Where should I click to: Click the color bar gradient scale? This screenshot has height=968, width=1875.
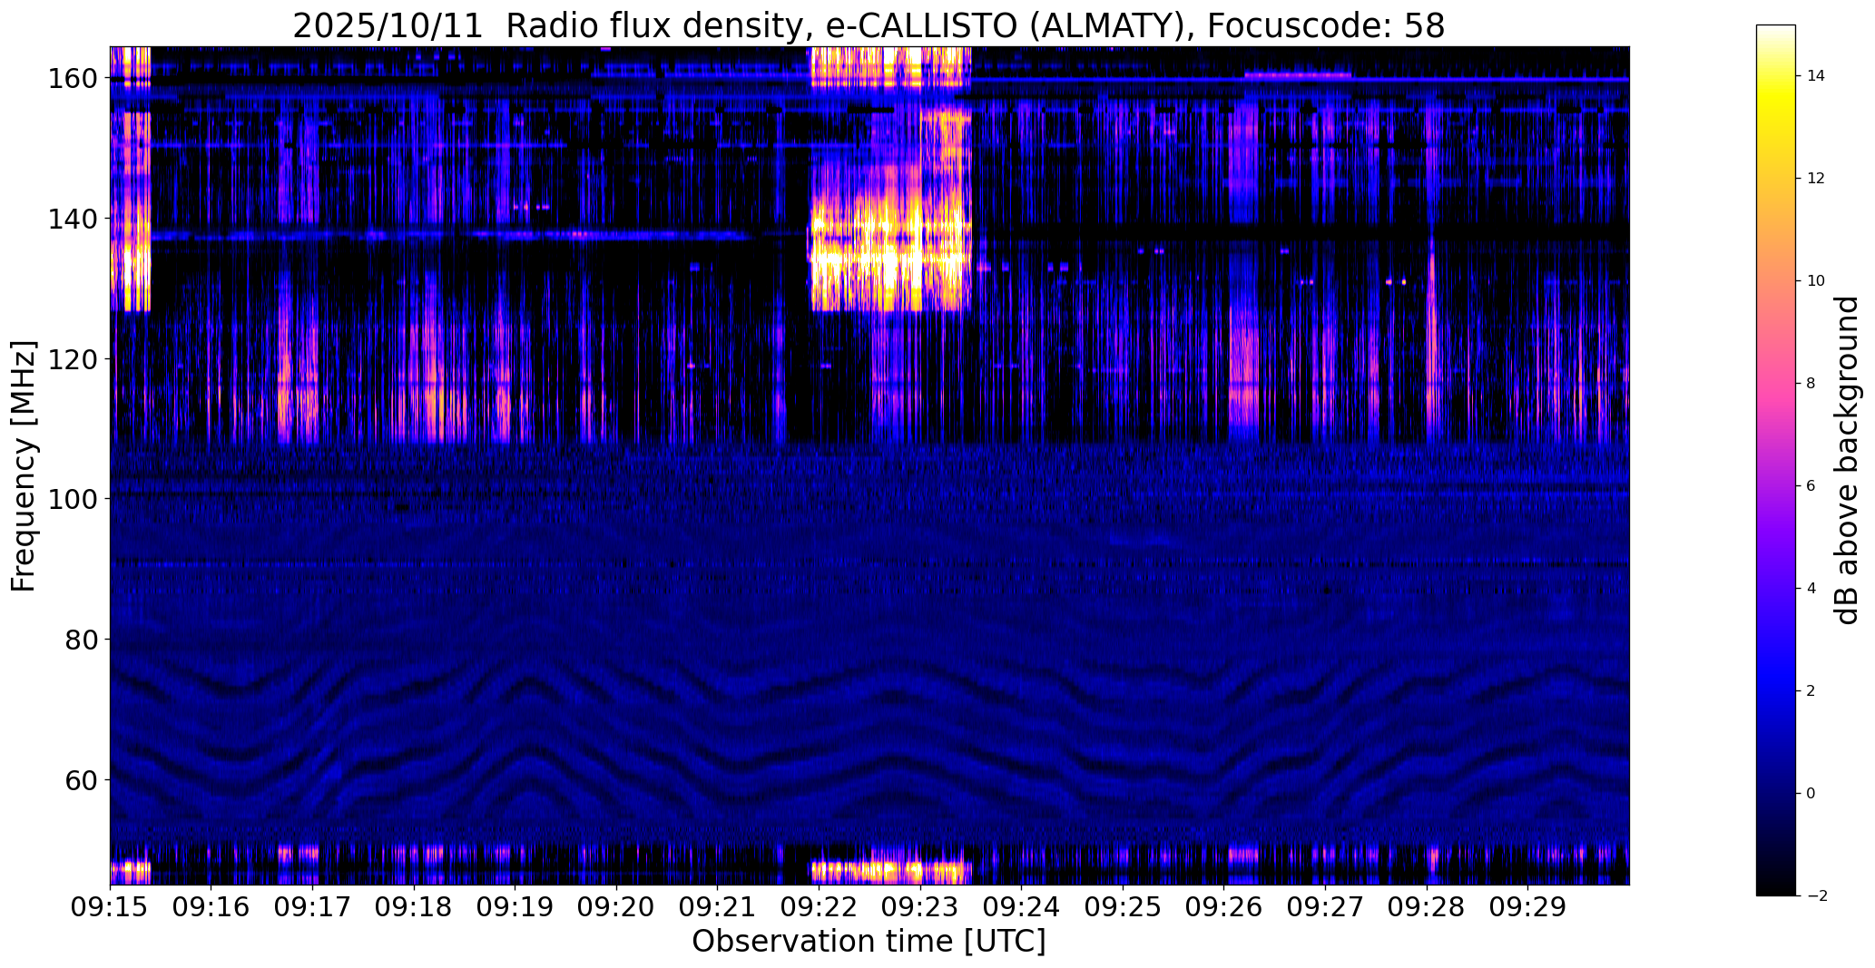pos(1776,460)
